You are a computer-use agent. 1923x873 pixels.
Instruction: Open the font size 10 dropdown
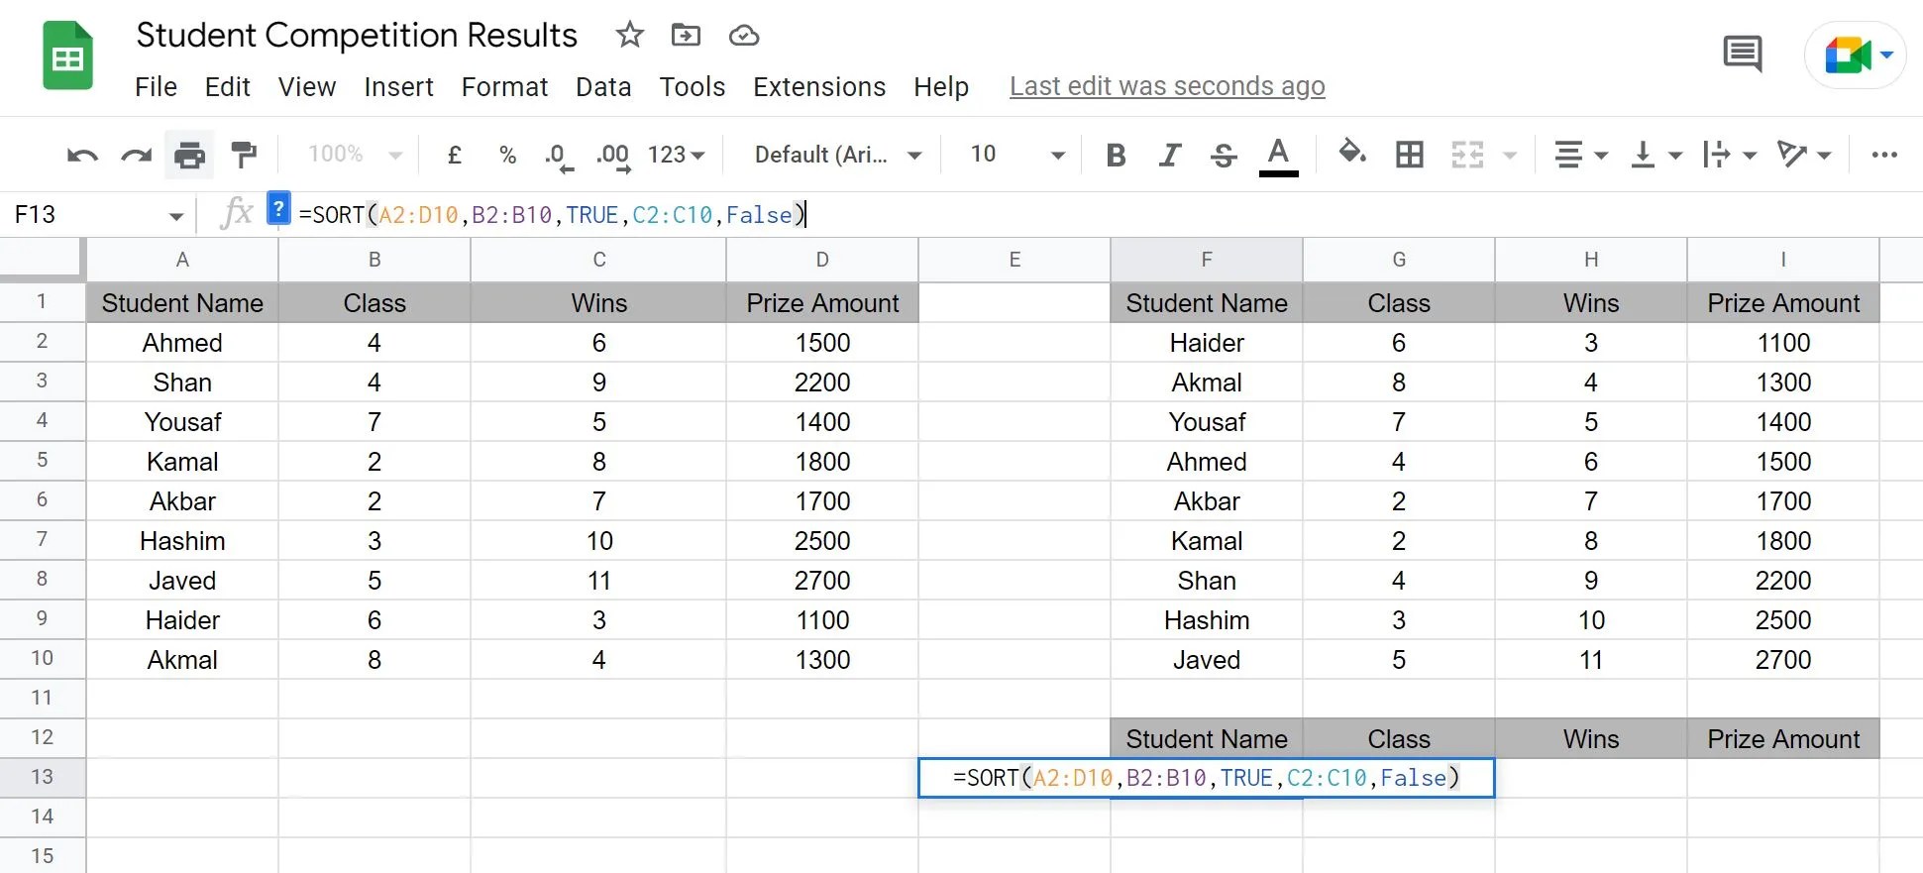tap(1017, 155)
